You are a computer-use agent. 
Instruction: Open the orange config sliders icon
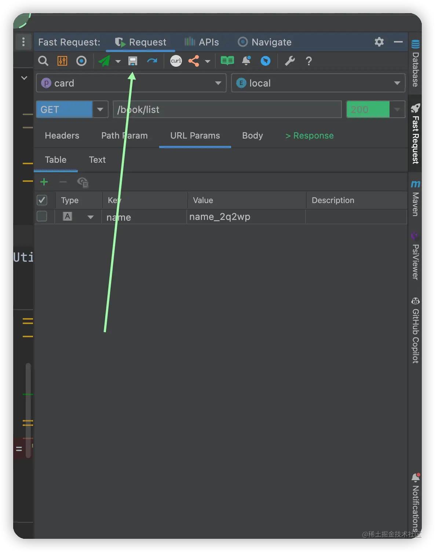[x=62, y=61]
